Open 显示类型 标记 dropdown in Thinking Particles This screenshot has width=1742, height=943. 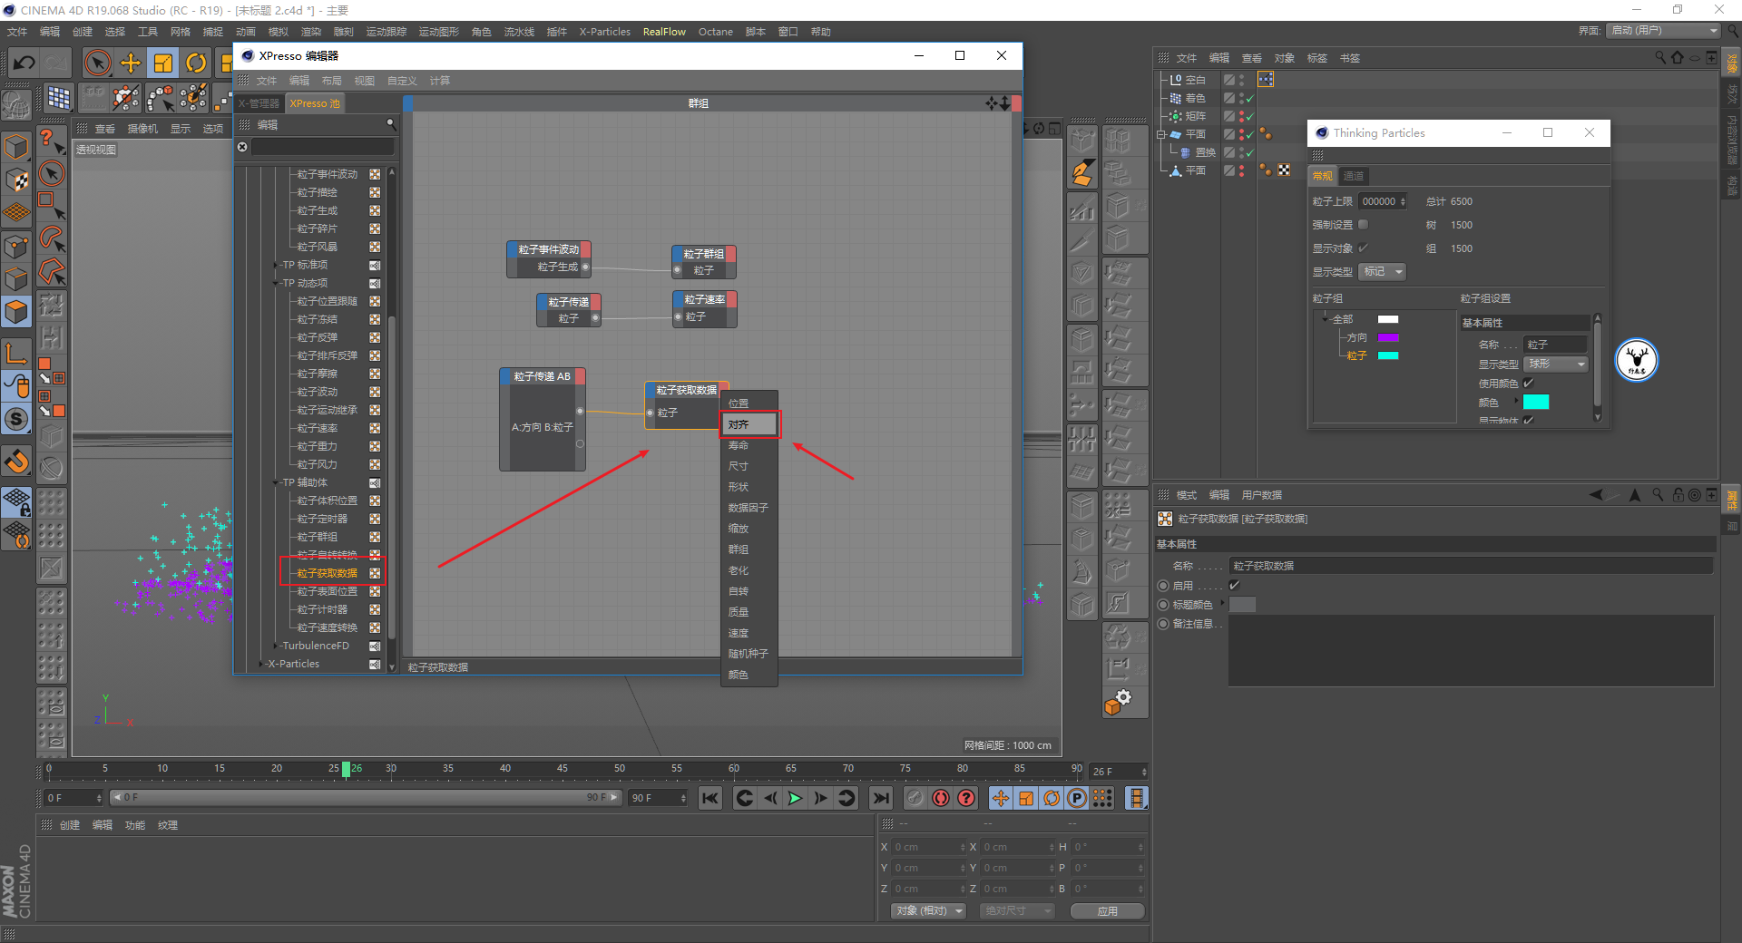pyautogui.click(x=1382, y=272)
